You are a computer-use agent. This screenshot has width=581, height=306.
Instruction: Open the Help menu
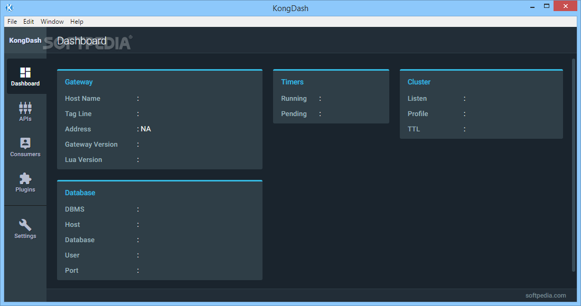point(77,22)
